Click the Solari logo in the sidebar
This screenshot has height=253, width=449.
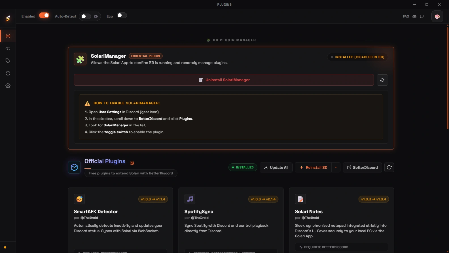point(8,18)
